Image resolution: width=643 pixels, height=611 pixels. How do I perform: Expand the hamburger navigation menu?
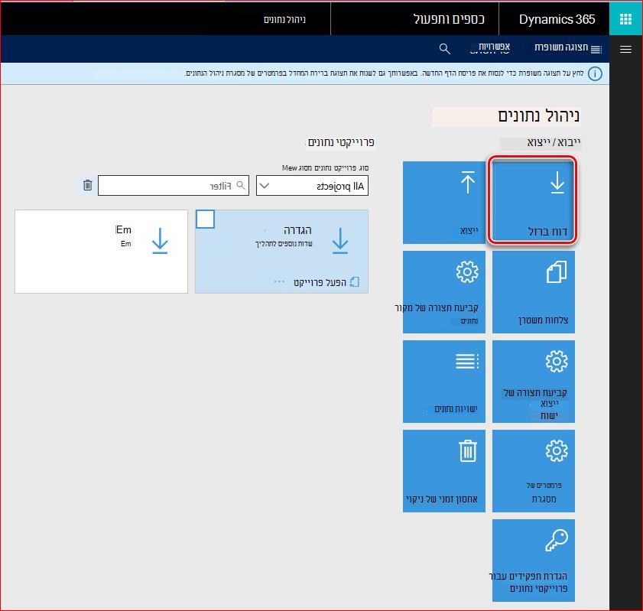[x=625, y=49]
